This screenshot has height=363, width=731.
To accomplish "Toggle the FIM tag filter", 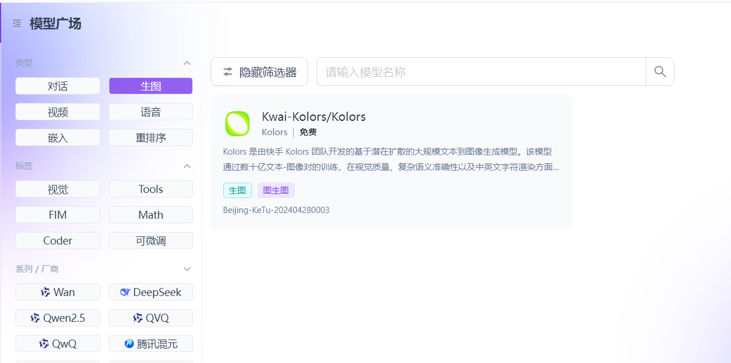I will (58, 215).
